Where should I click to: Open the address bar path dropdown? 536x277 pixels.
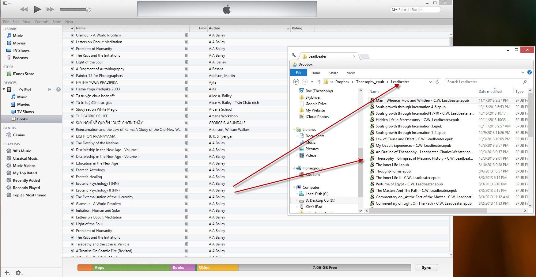tap(430, 82)
